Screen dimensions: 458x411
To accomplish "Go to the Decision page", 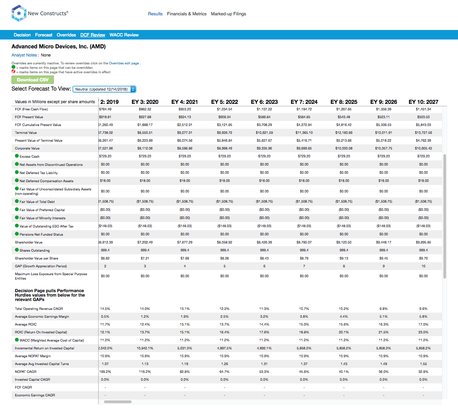I will (x=22, y=35).
